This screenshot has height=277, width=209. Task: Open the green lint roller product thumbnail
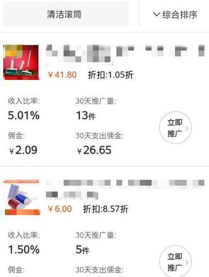21,62
